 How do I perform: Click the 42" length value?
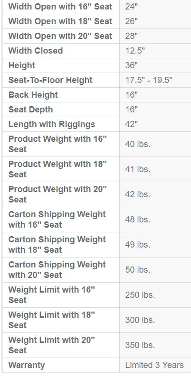pyautogui.click(x=131, y=124)
